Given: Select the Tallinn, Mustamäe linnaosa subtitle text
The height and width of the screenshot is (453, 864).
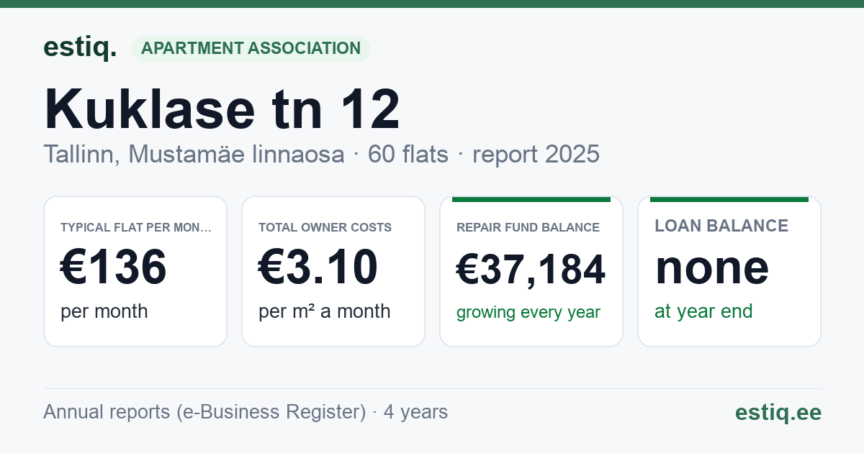Looking at the screenshot, I should point(194,154).
